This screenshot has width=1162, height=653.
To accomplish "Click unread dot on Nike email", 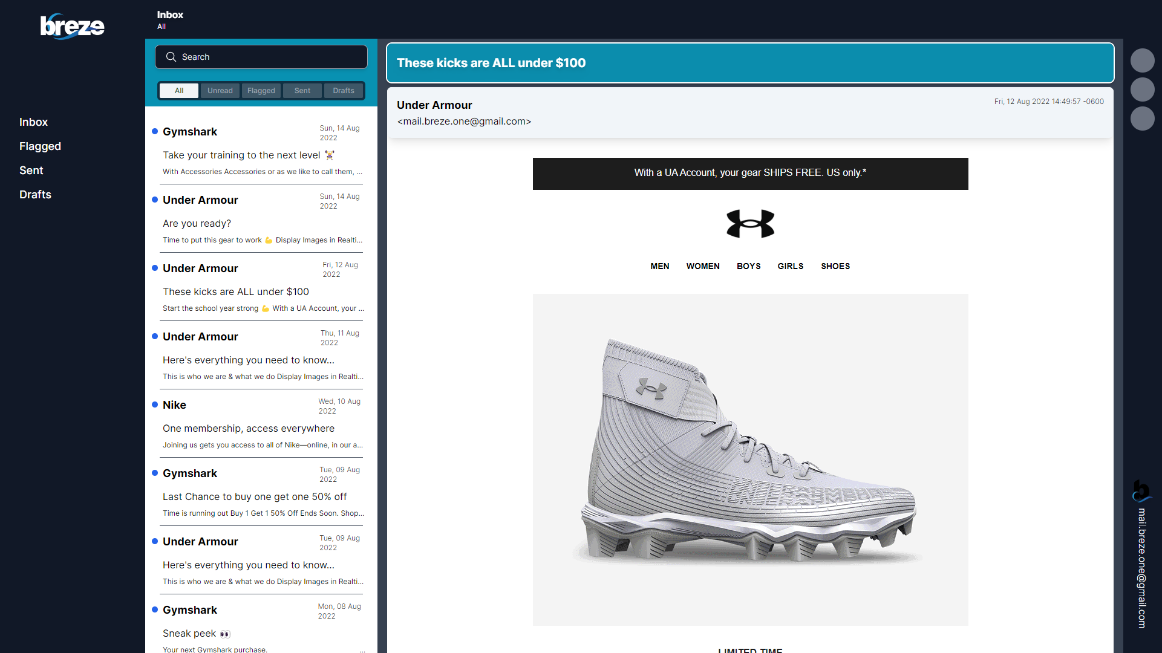I will (x=155, y=404).
